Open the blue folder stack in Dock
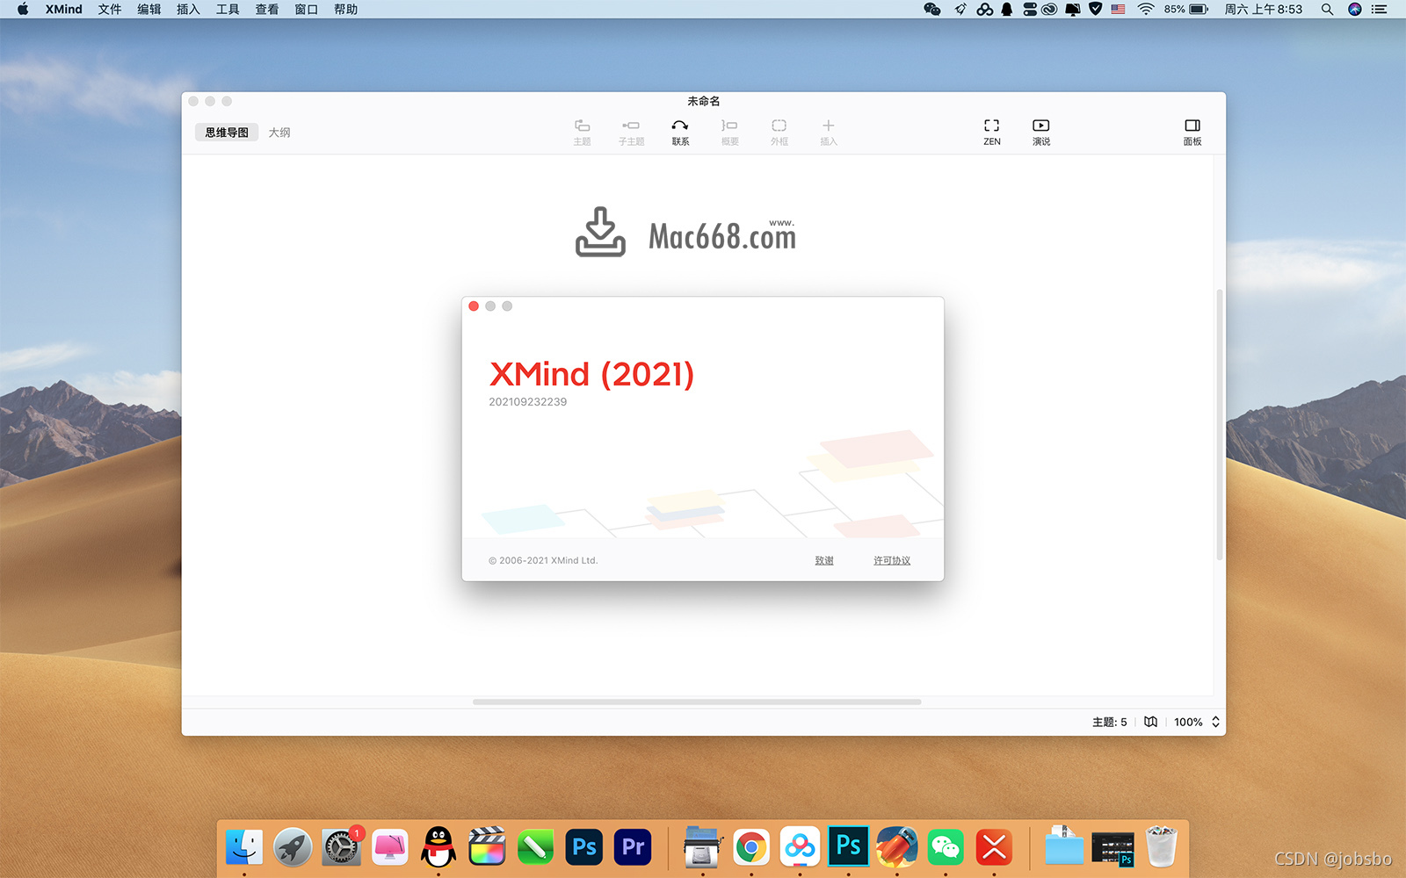 1064,847
